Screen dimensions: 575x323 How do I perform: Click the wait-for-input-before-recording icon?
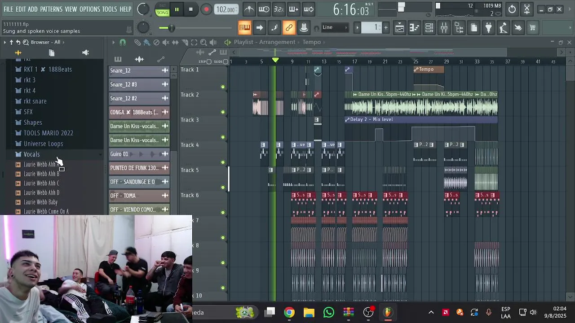pyautogui.click(x=264, y=9)
